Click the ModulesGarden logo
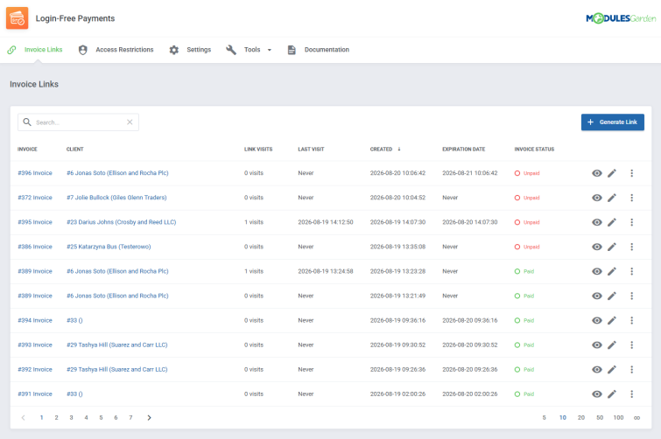This screenshot has width=661, height=439. tap(621, 18)
